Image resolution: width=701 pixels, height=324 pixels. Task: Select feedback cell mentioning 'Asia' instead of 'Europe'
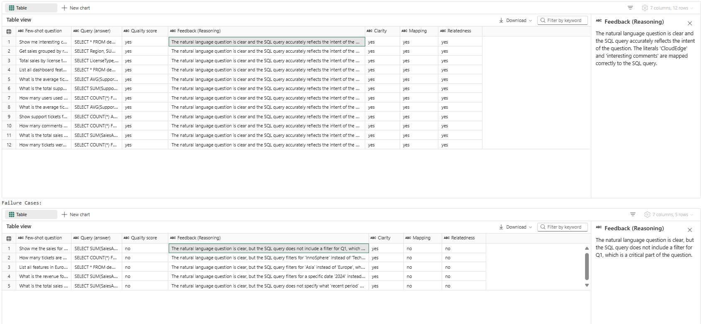tap(268, 268)
